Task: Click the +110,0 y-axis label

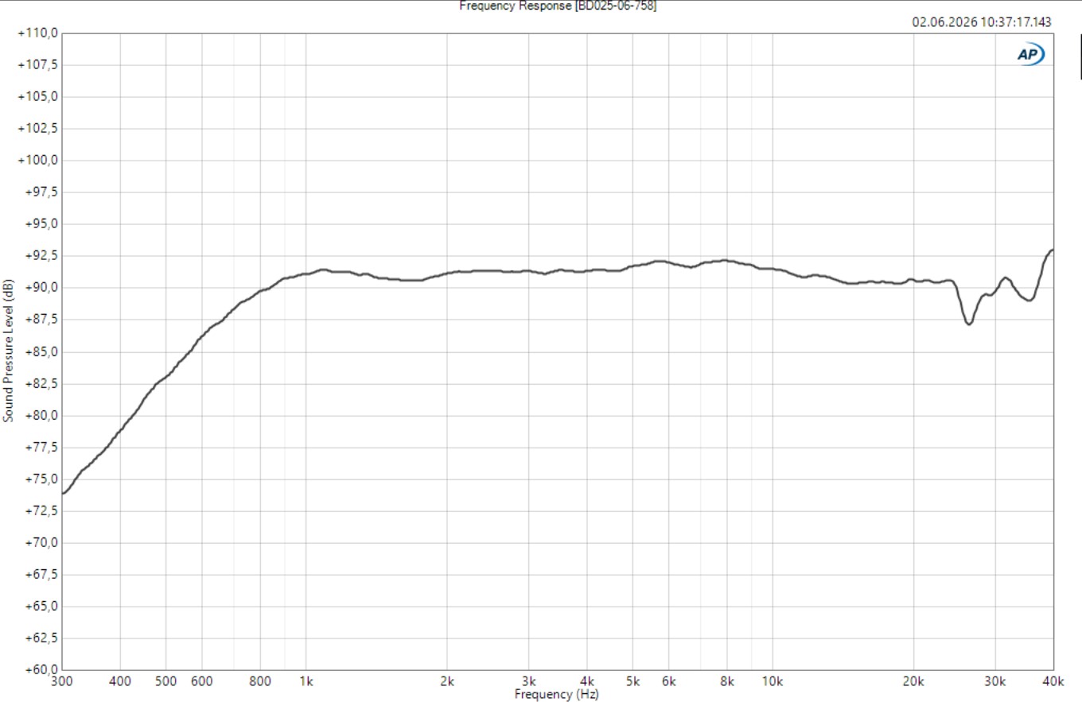Action: pos(37,33)
